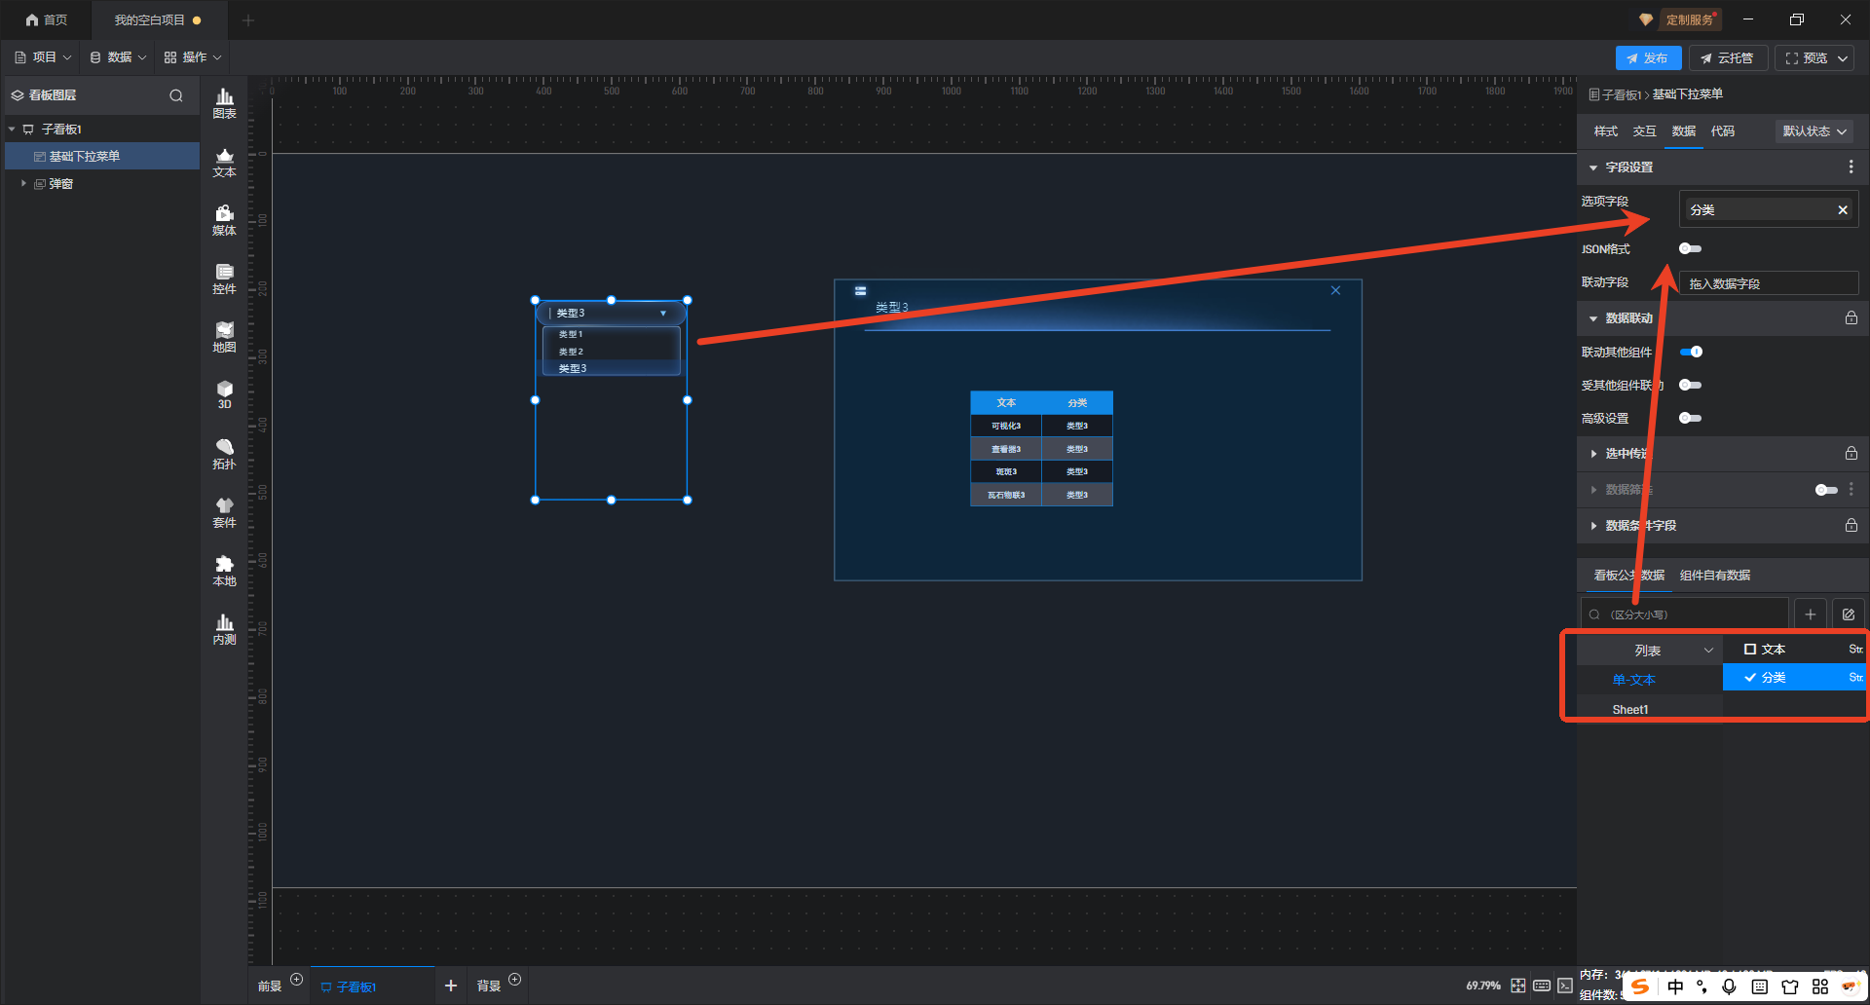The width and height of the screenshot is (1870, 1005).
Task: Collapse the 字段设置 section
Action: (1593, 167)
